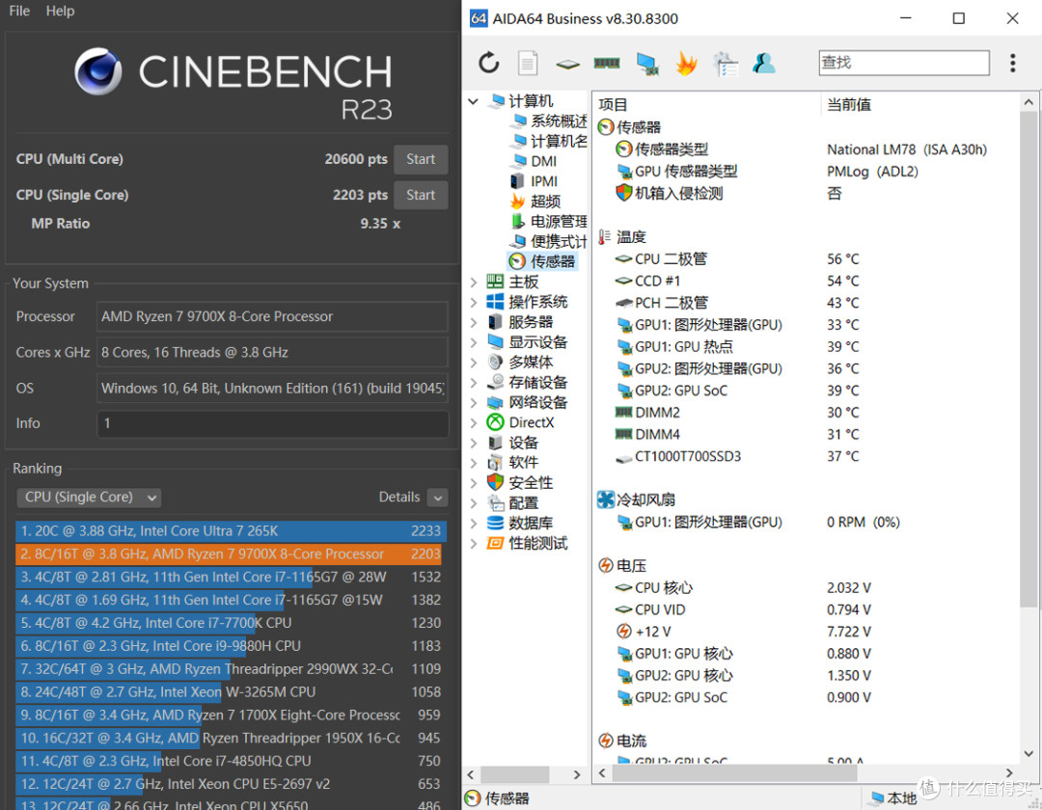Click the 电流 section icon
The image size is (1042, 810).
(605, 741)
